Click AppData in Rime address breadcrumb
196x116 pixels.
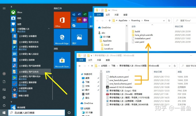[123, 20]
